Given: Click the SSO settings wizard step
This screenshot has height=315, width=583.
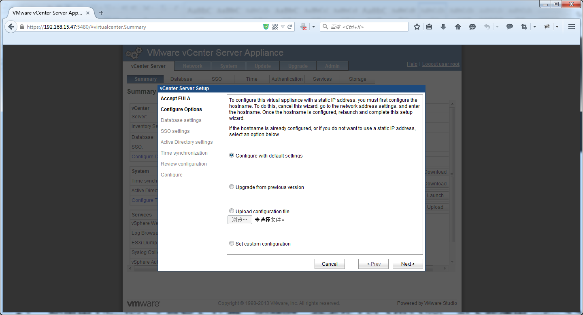Looking at the screenshot, I should pyautogui.click(x=175, y=131).
